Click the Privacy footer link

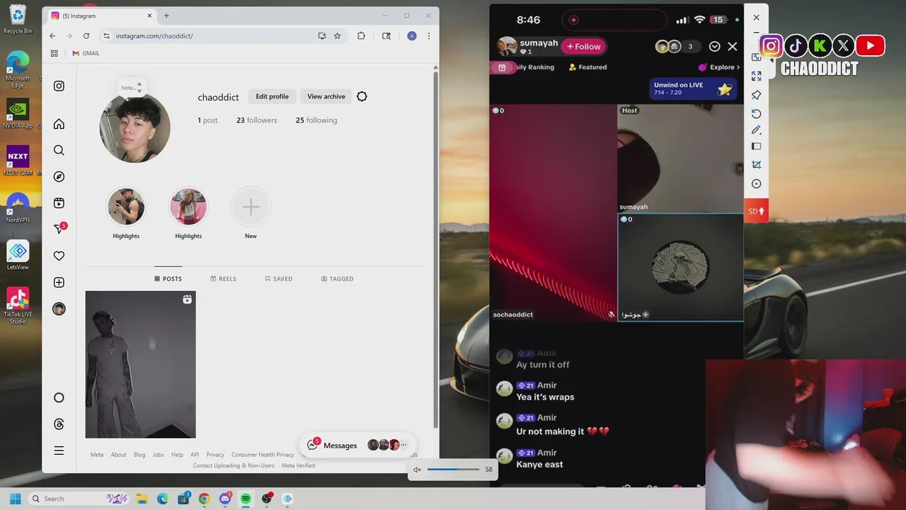tap(215, 455)
